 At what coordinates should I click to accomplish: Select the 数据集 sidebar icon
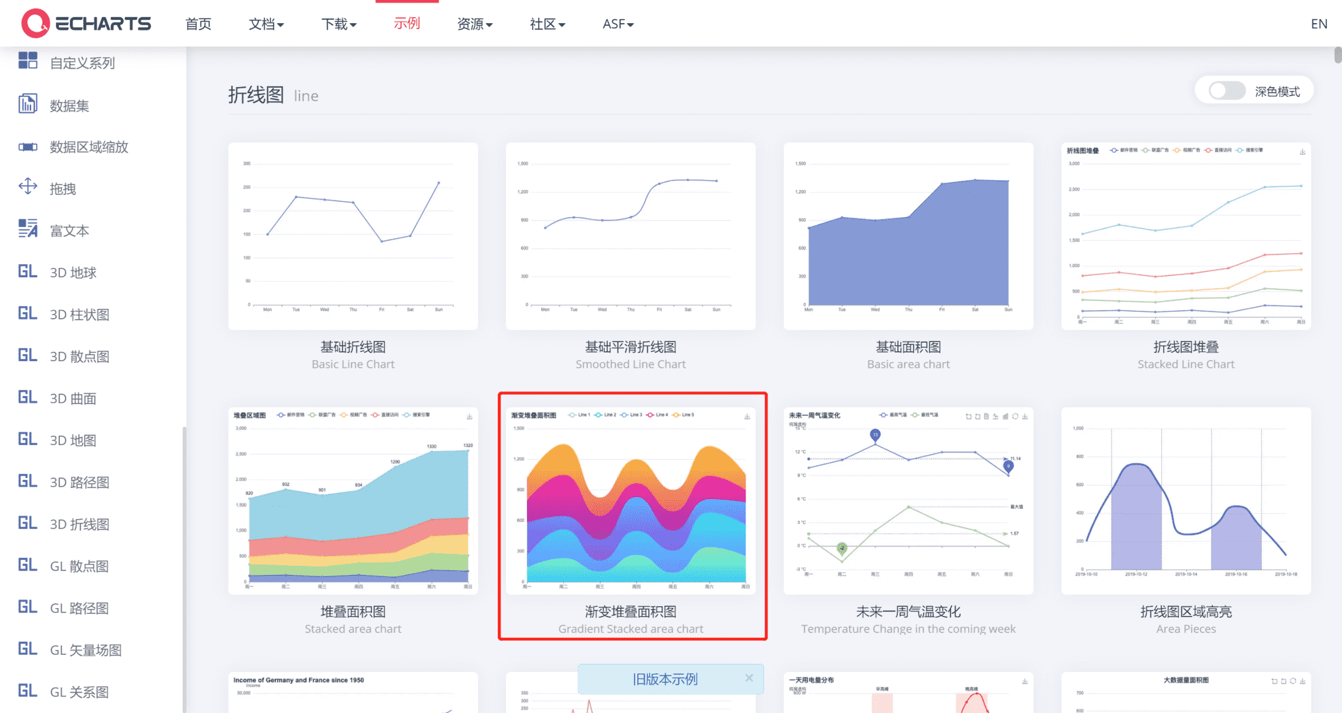28,104
